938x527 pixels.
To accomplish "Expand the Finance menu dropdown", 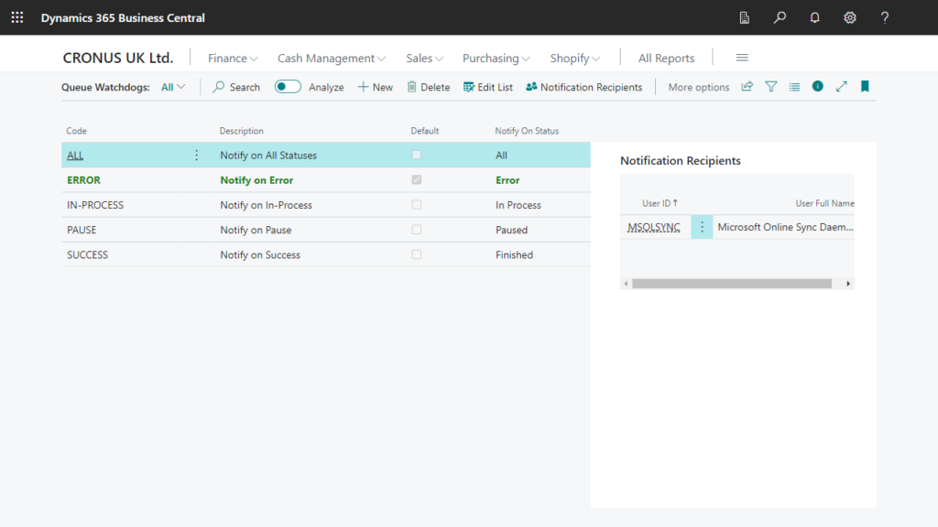I will pyautogui.click(x=233, y=59).
